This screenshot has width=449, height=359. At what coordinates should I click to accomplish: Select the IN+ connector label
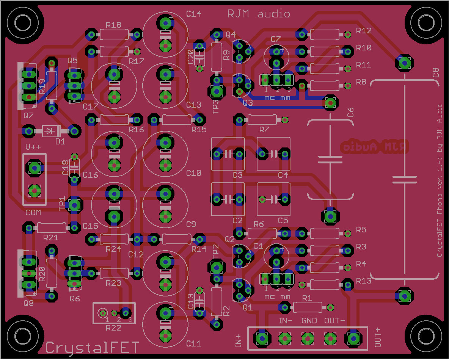point(239,340)
